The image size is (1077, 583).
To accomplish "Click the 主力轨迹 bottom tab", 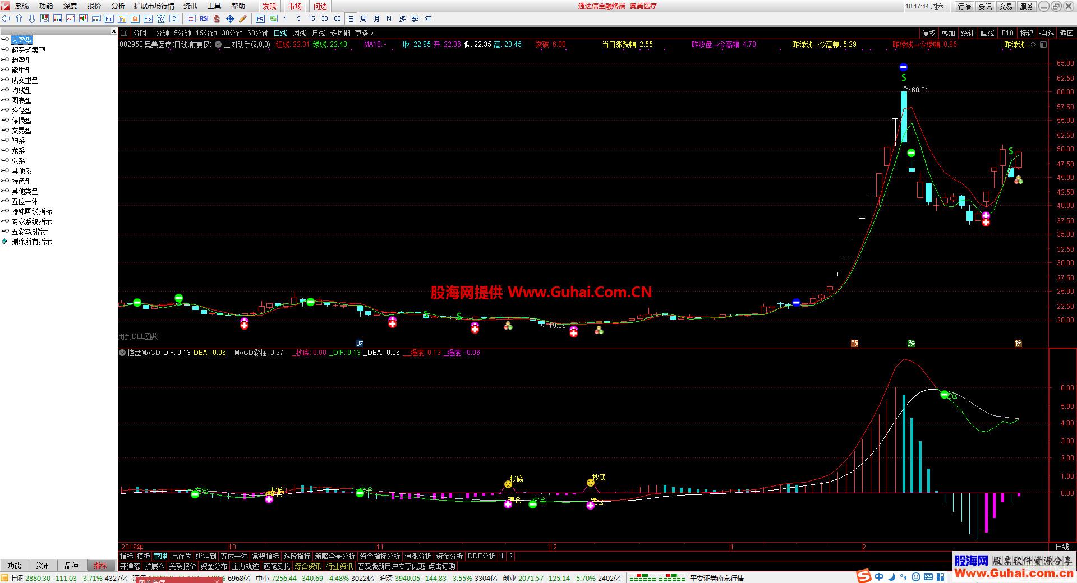I will (245, 566).
